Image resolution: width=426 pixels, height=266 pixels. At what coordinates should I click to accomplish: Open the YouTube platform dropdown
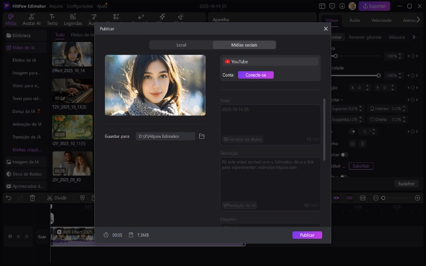(x=271, y=62)
